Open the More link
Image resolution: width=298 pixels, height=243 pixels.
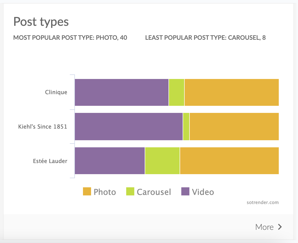(x=264, y=227)
